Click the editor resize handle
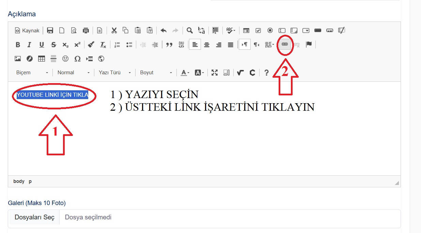Viewport: 421px width, 233px height. tap(397, 183)
